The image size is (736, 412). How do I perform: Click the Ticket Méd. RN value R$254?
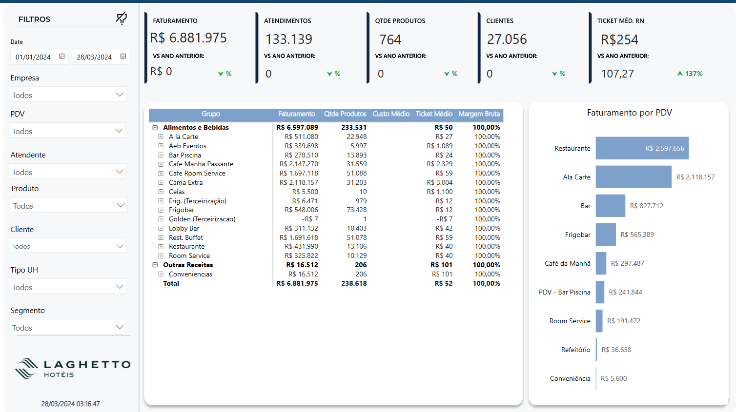619,39
